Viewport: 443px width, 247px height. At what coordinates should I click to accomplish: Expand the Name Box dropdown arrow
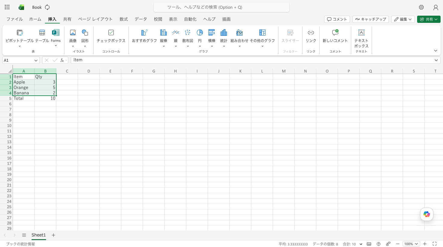tap(36, 60)
